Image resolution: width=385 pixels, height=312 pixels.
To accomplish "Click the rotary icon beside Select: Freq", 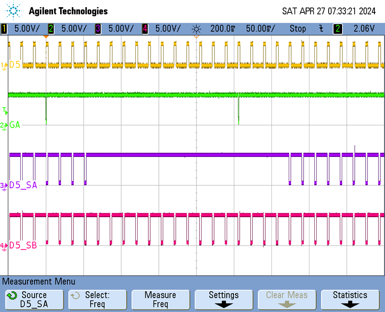I will pos(74,295).
